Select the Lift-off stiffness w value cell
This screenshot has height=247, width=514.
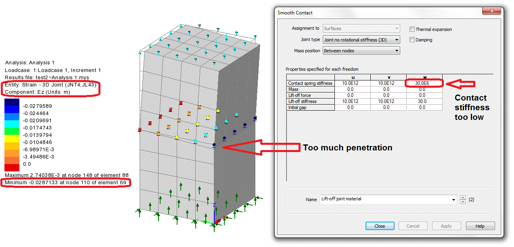click(x=424, y=101)
